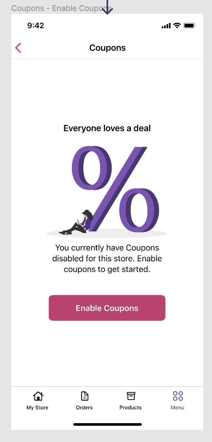Open the Menu grid icon
Image resolution: width=212 pixels, height=442 pixels.
pos(177,396)
